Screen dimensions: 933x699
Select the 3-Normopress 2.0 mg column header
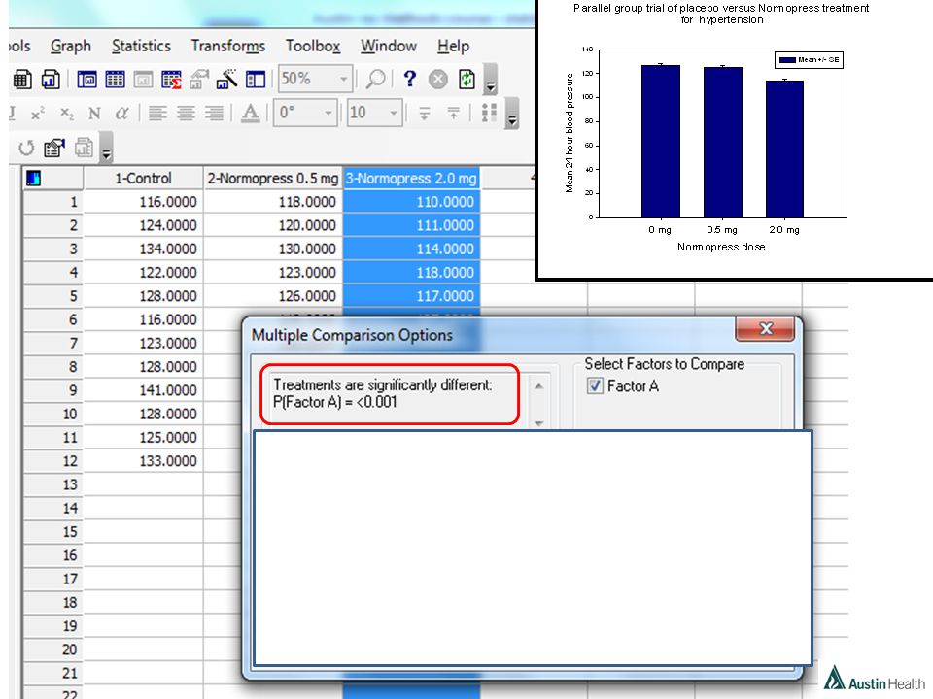(411, 179)
